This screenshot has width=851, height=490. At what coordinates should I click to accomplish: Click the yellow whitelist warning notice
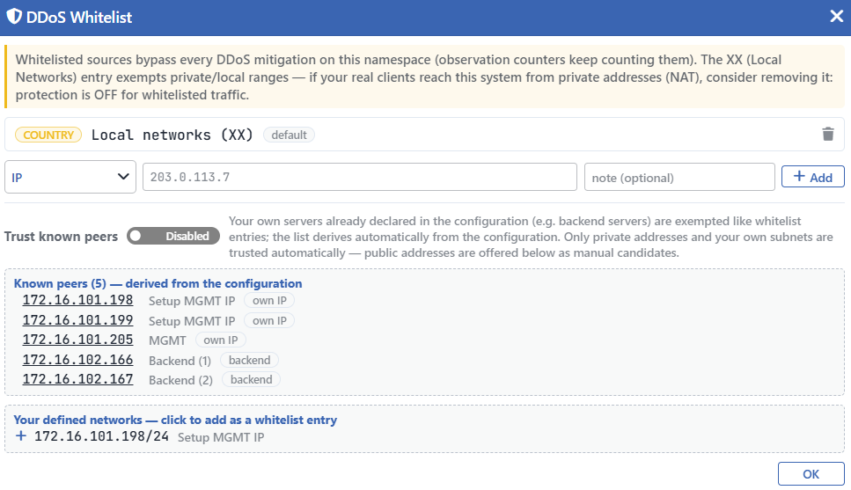pyautogui.click(x=424, y=77)
